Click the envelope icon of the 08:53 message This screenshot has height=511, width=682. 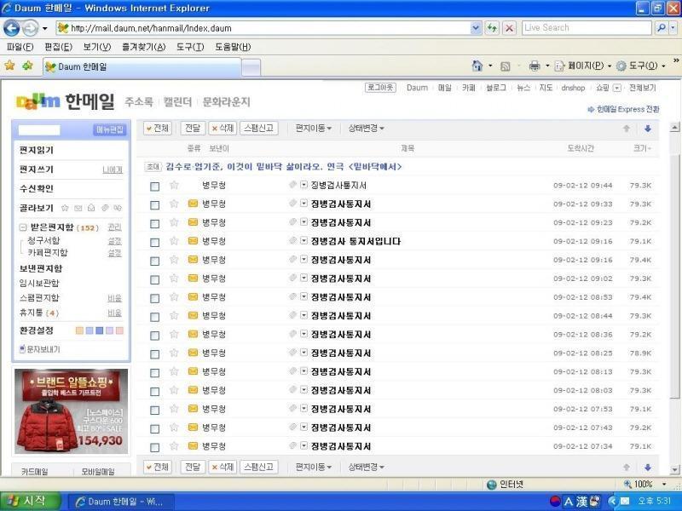[x=193, y=296]
